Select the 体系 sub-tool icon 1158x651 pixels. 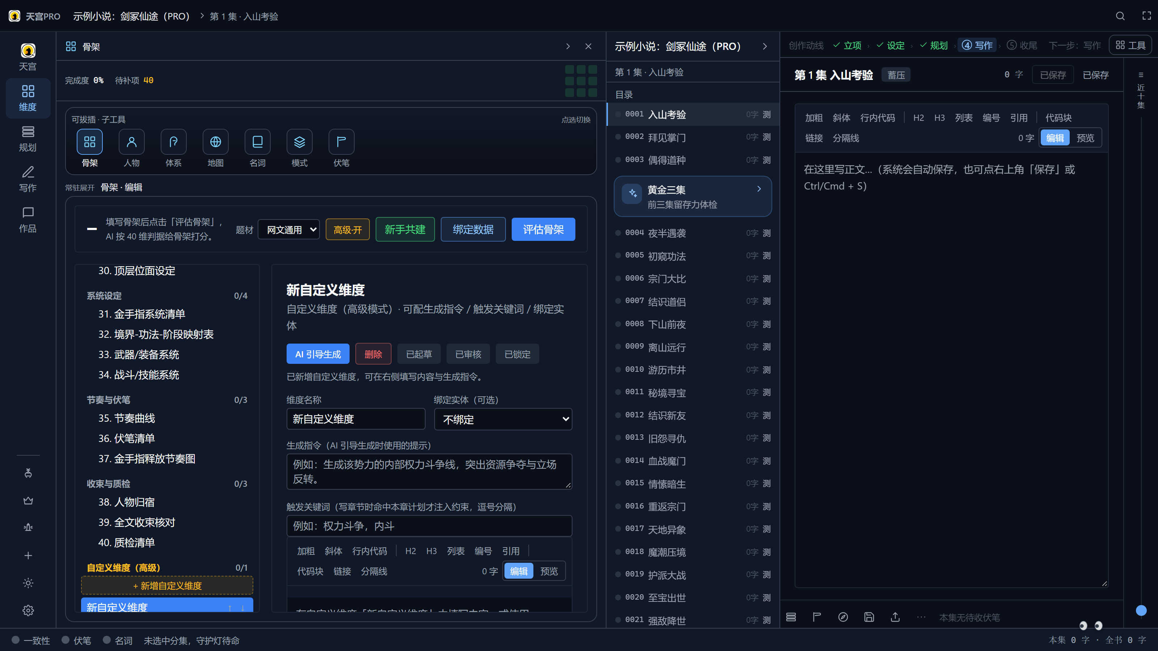(174, 141)
